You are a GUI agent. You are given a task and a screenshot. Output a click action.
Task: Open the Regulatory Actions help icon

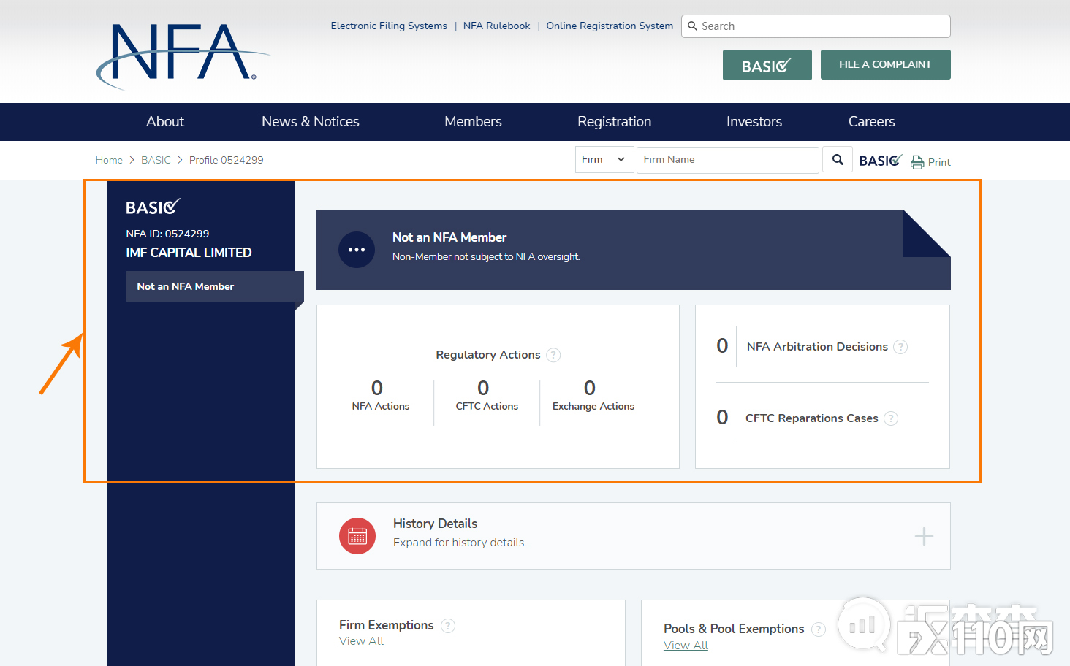(x=554, y=355)
